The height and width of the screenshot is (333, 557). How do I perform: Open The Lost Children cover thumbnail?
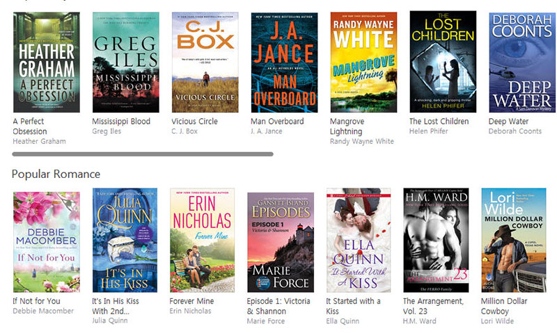click(x=443, y=62)
